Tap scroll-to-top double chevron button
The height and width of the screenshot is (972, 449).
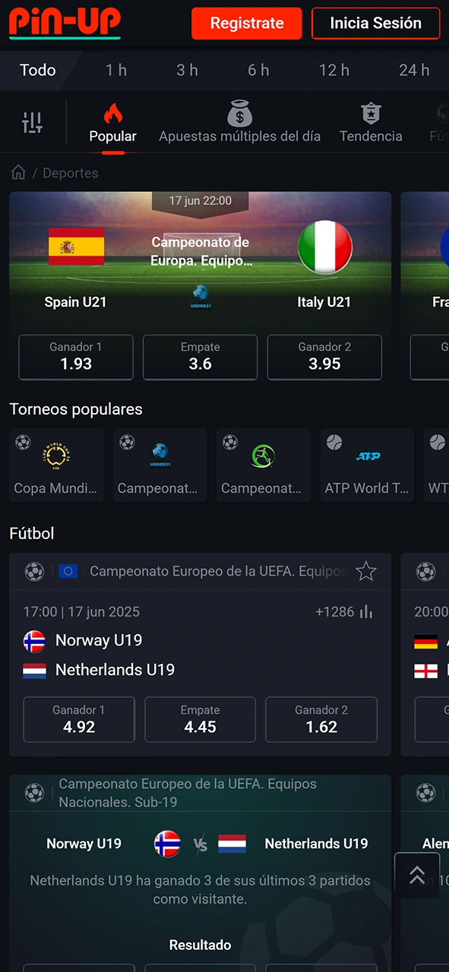pos(417,875)
